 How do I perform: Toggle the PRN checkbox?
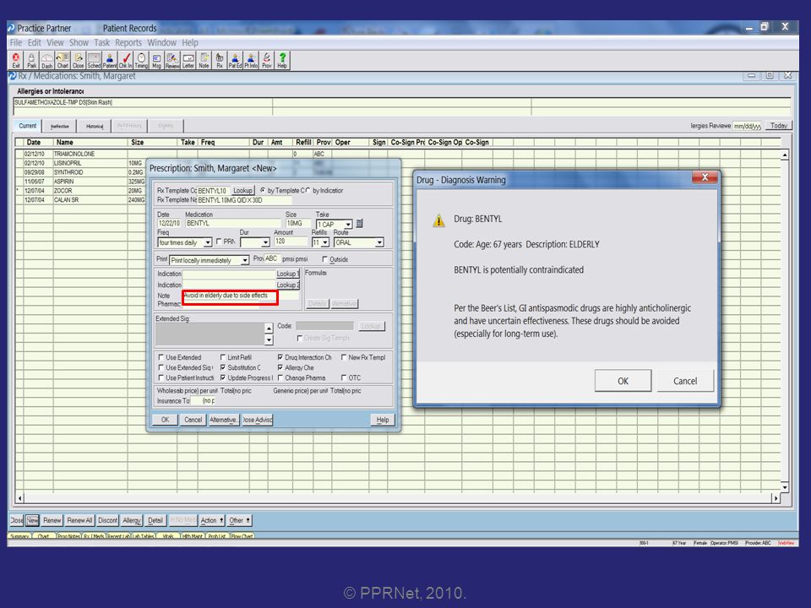coord(219,242)
